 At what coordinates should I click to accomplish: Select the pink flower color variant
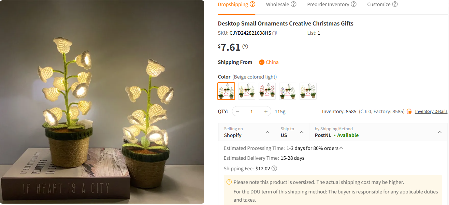267,91
